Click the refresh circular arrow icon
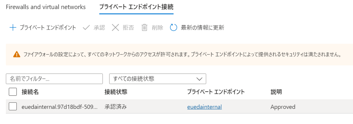 point(174,28)
